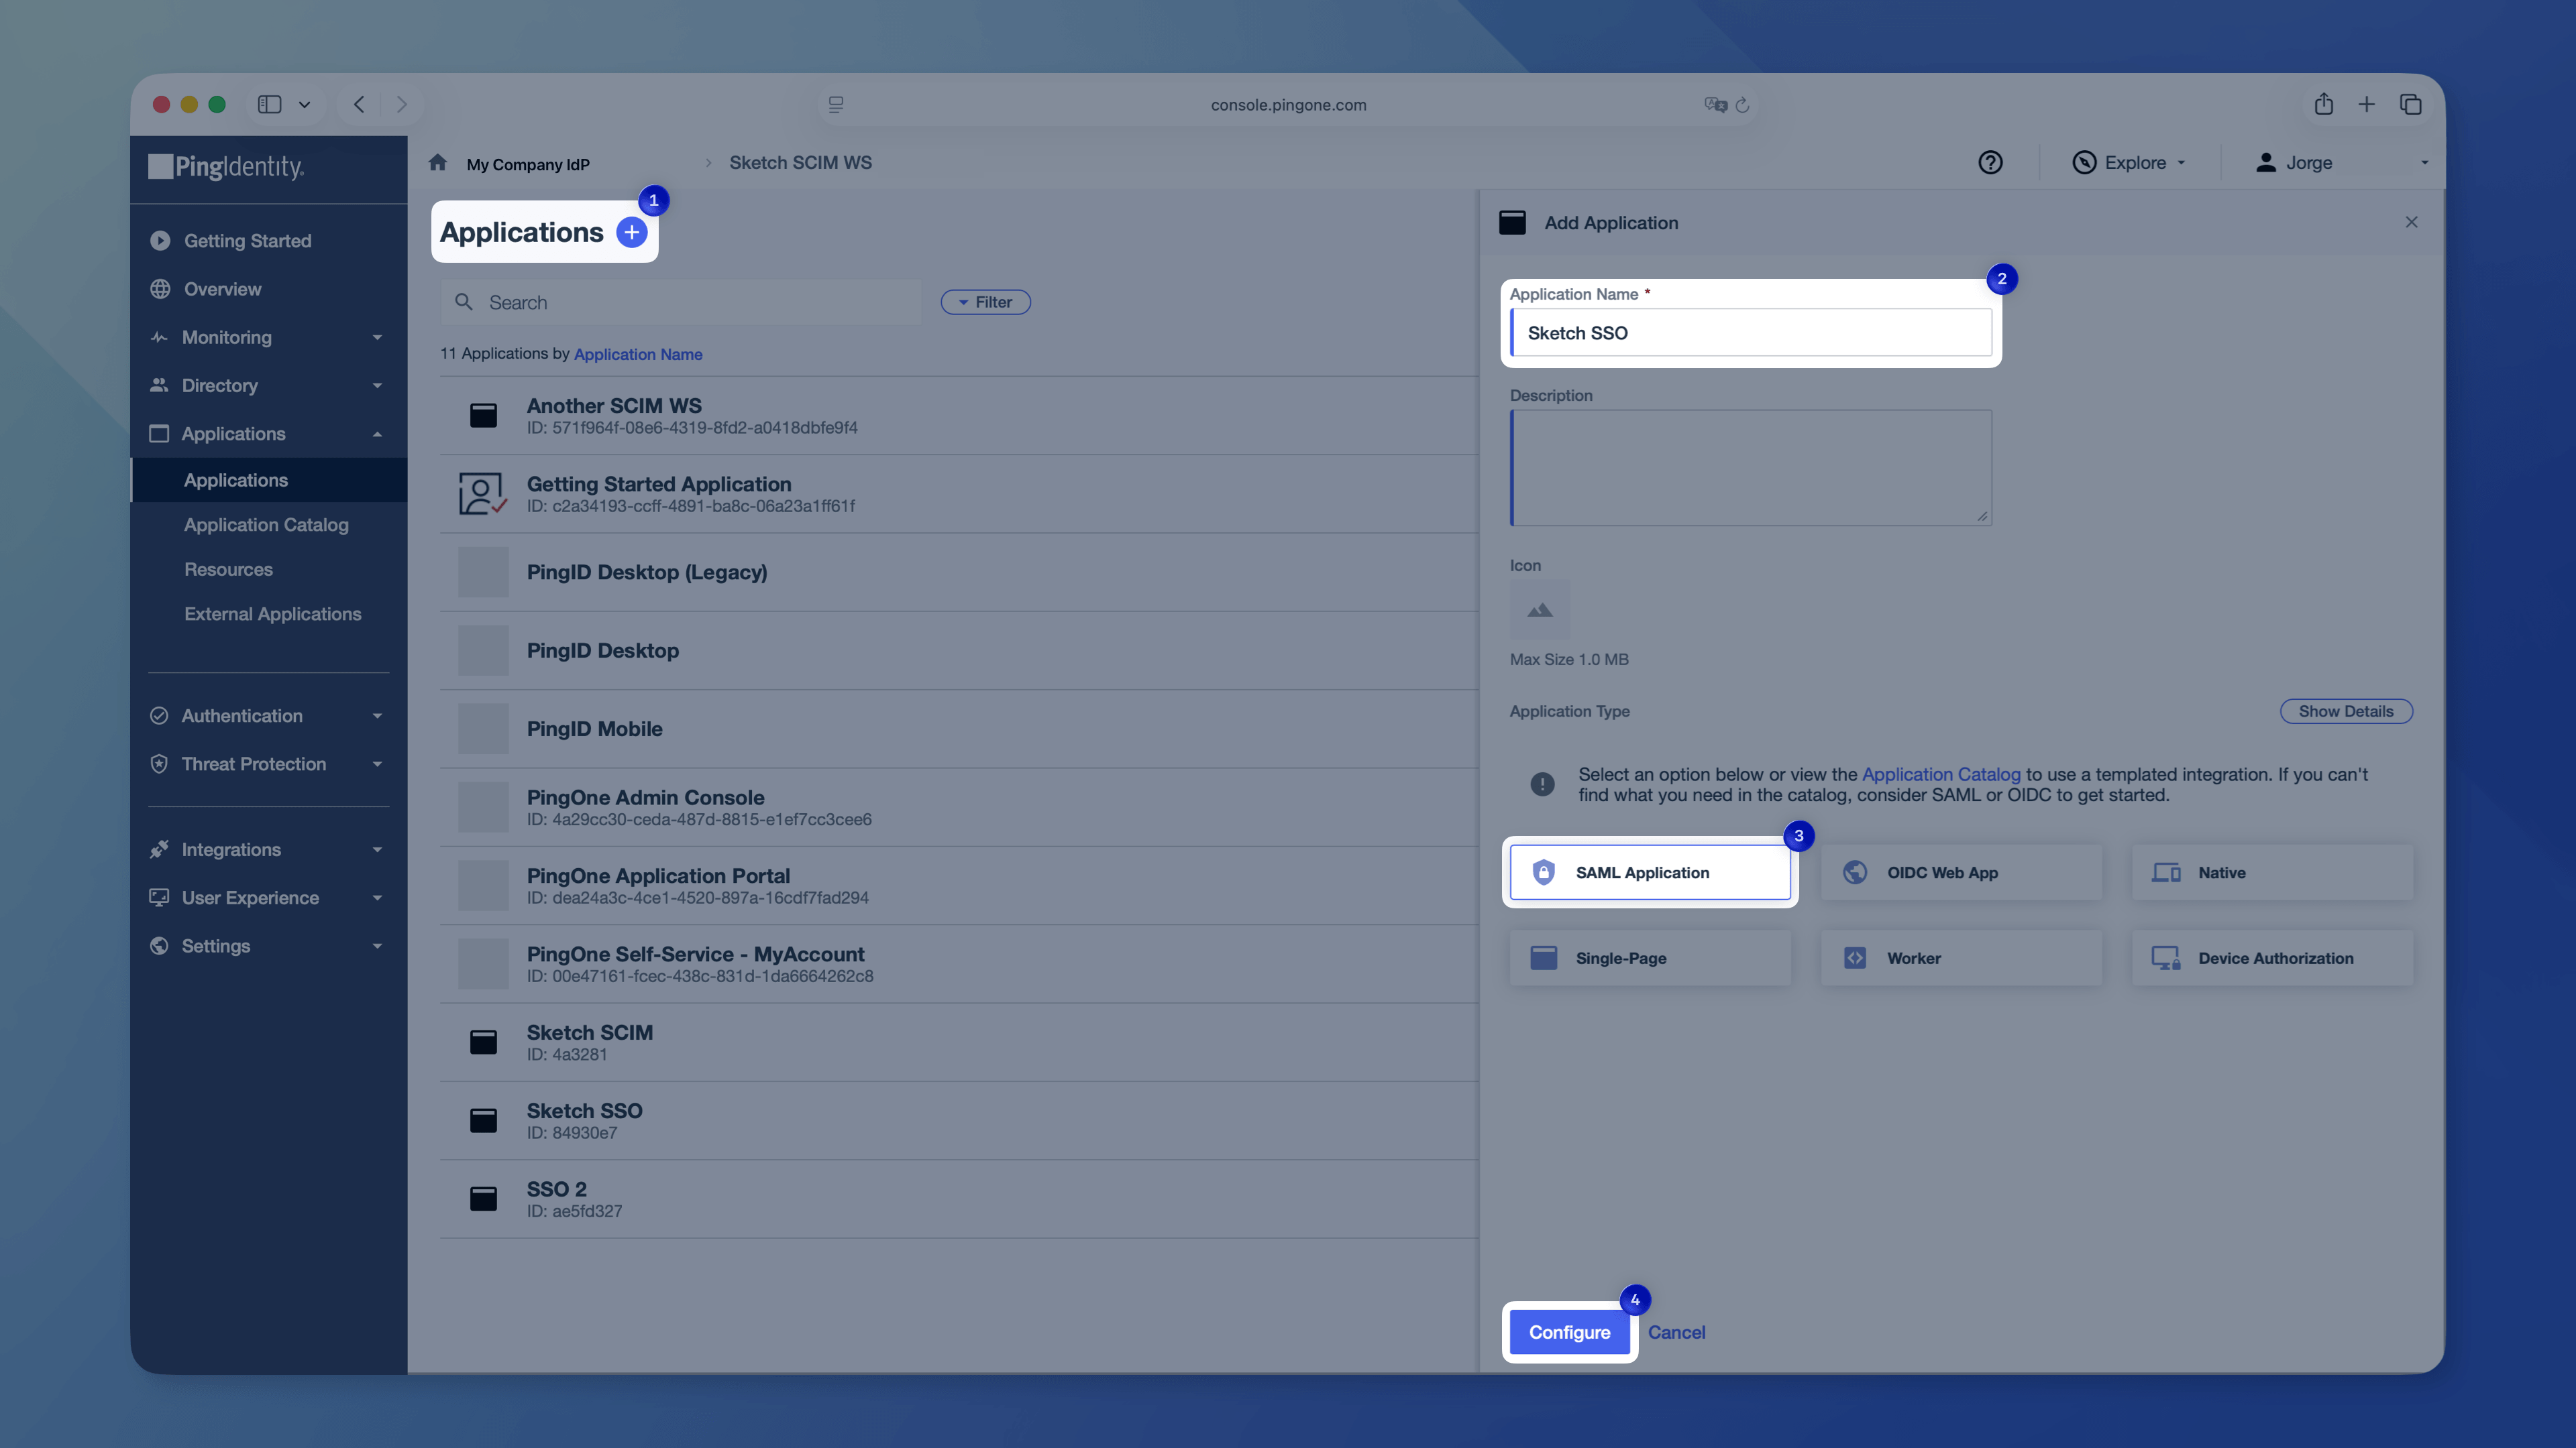Screen dimensions: 2576x1448
Task: Click the SSO 2 application icon
Action: [483, 1198]
